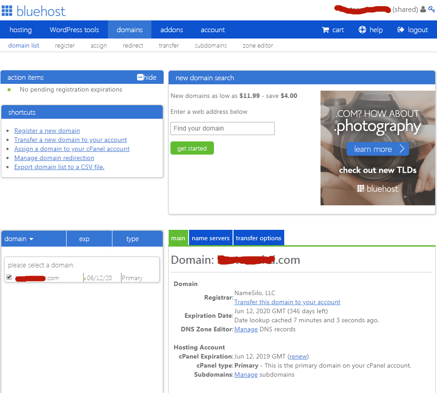Screen dimensions: 437x393
Task: Go to the domain list submenu
Action: 24,45
